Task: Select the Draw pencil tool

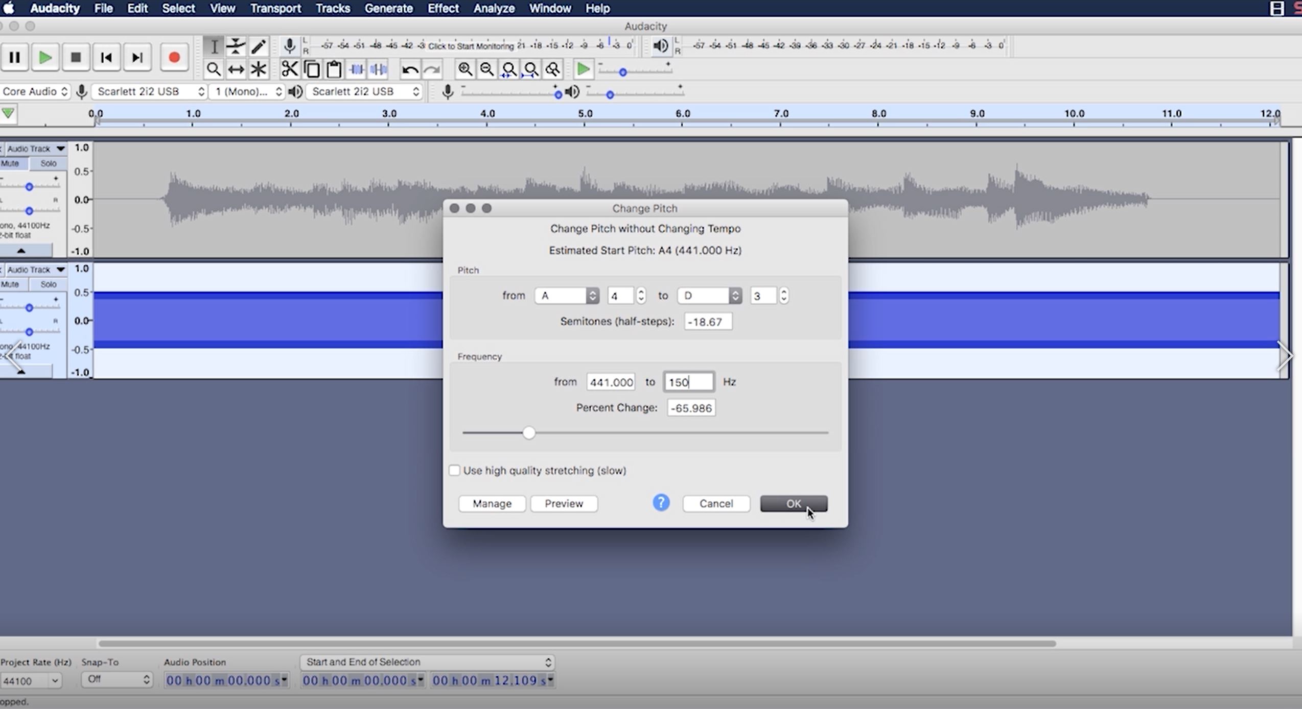Action: (259, 46)
